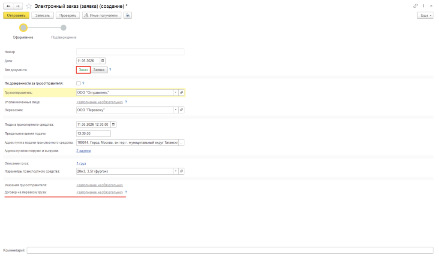439x258 pixels.
Task: Open Иные получатели
Action: coord(102,15)
